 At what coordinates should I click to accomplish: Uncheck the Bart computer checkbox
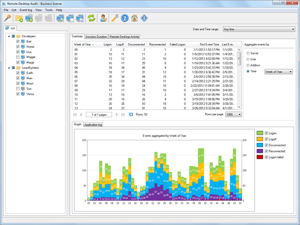(18, 41)
